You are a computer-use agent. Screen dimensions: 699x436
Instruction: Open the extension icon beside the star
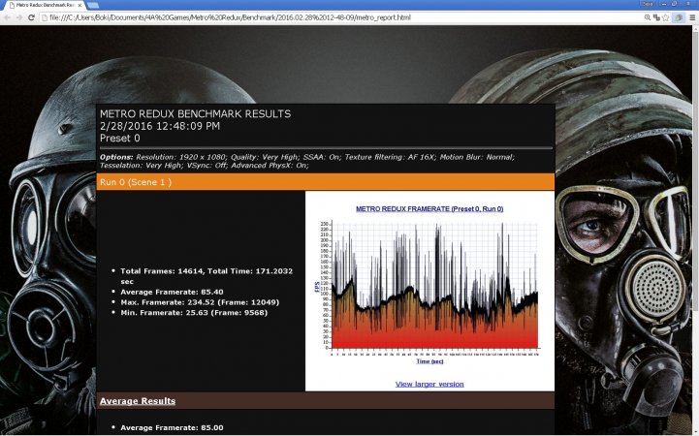pyautogui.click(x=679, y=17)
